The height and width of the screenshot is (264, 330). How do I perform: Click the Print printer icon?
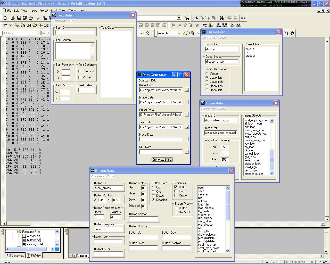tap(31, 18)
